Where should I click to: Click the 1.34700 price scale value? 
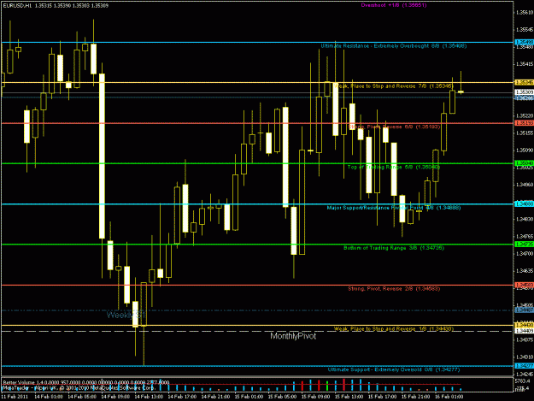[x=525, y=253]
